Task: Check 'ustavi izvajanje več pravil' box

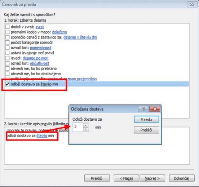Action: (7, 53)
